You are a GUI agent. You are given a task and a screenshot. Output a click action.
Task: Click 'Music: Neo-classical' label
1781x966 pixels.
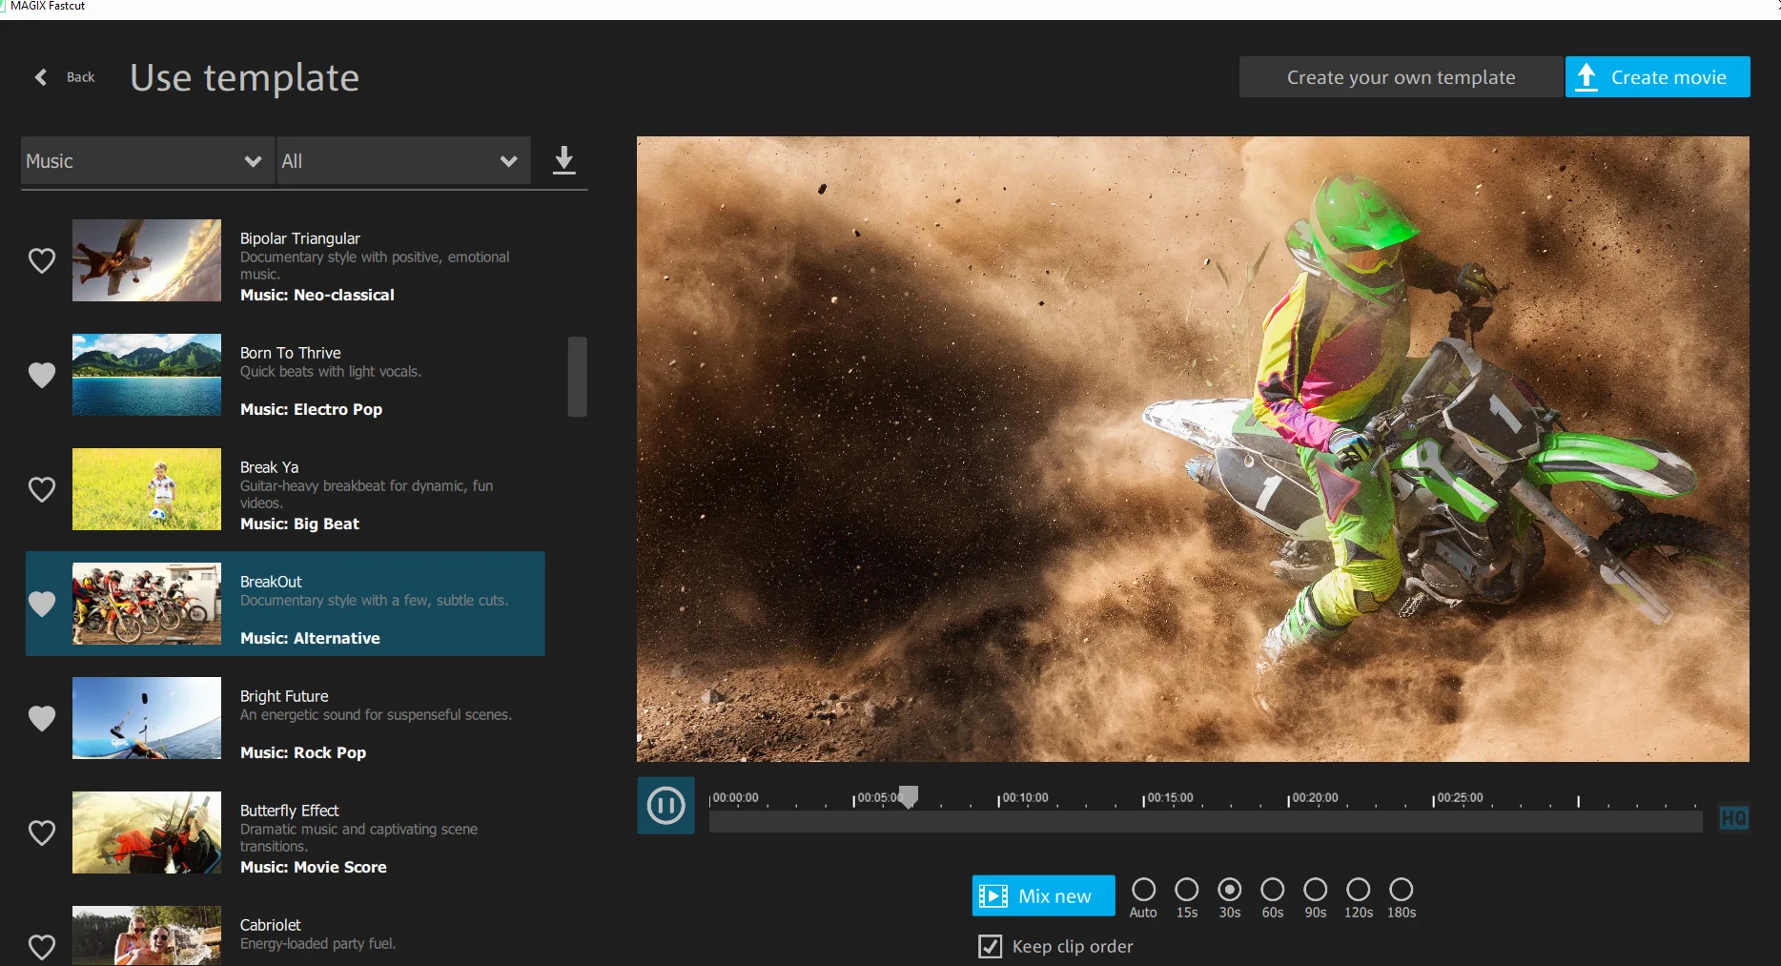point(317,295)
